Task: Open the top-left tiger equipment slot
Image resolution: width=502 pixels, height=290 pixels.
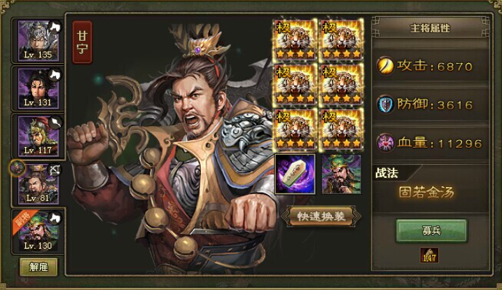Action: pos(295,40)
